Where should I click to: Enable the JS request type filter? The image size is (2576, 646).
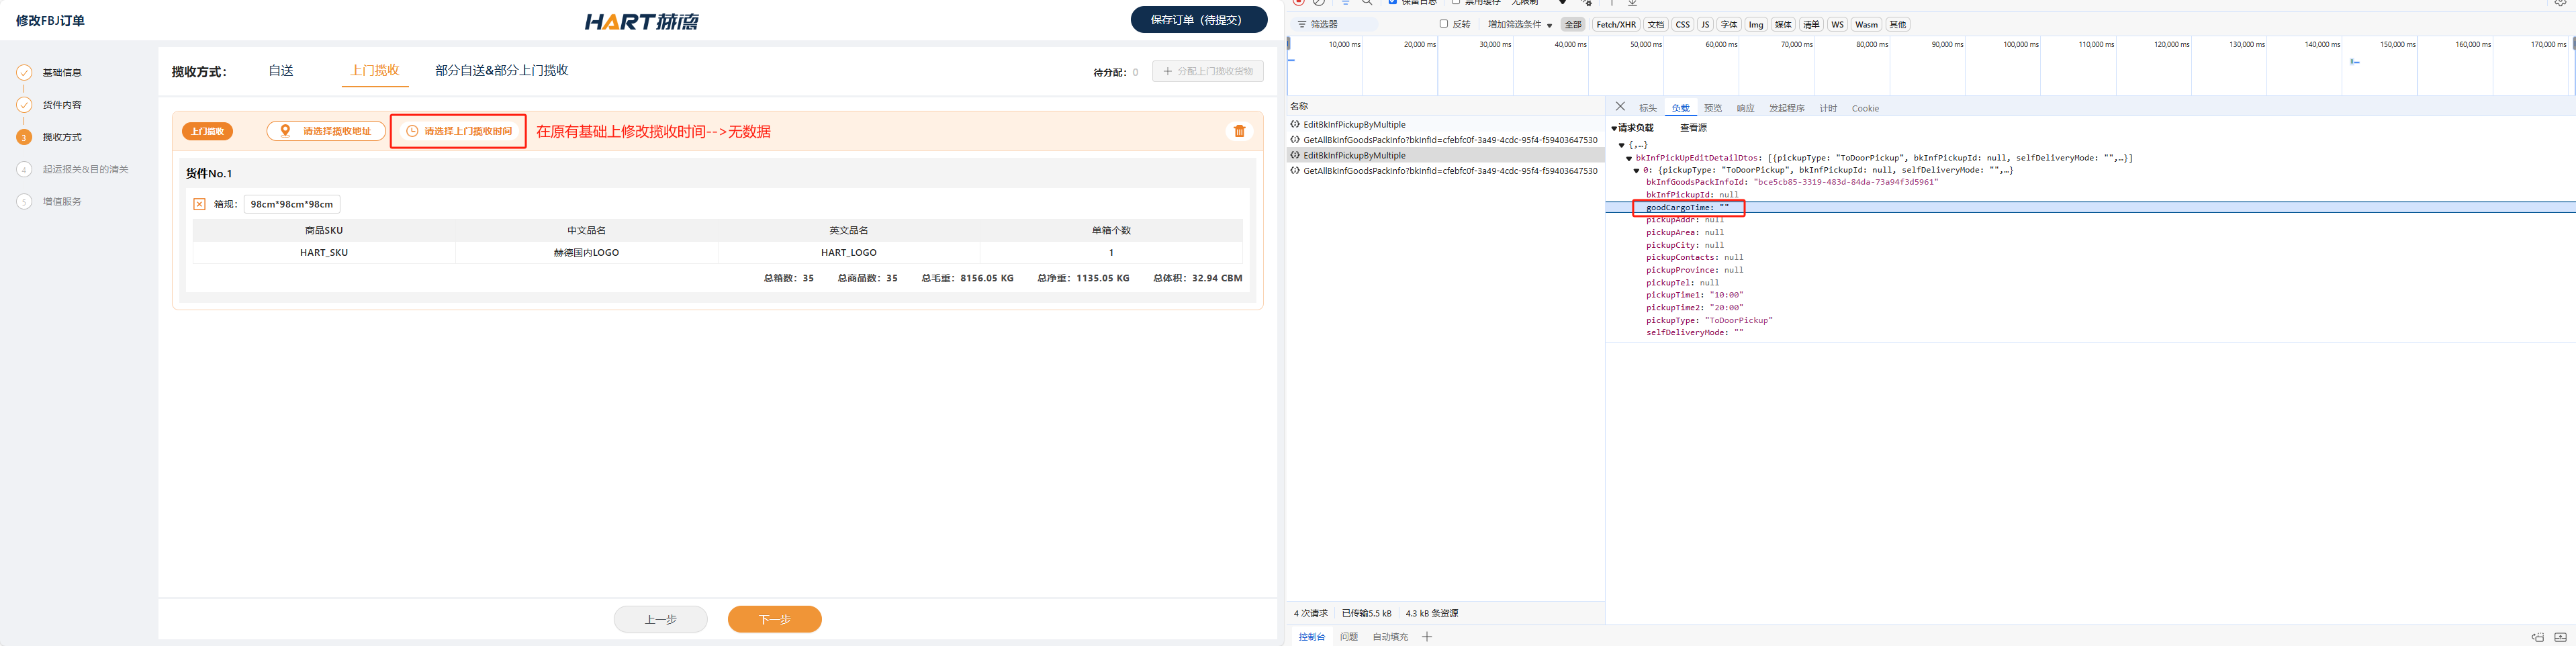(x=1705, y=25)
